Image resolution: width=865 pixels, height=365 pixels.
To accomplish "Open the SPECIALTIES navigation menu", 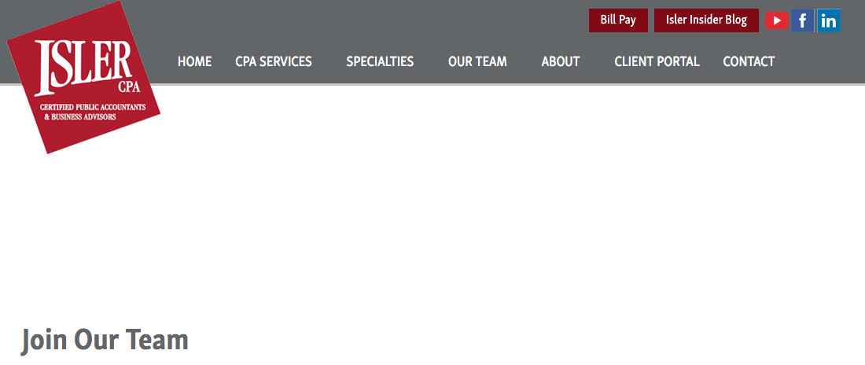I will [380, 61].
